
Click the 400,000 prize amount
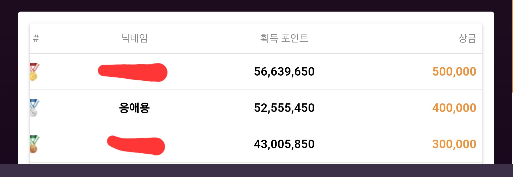pos(454,108)
